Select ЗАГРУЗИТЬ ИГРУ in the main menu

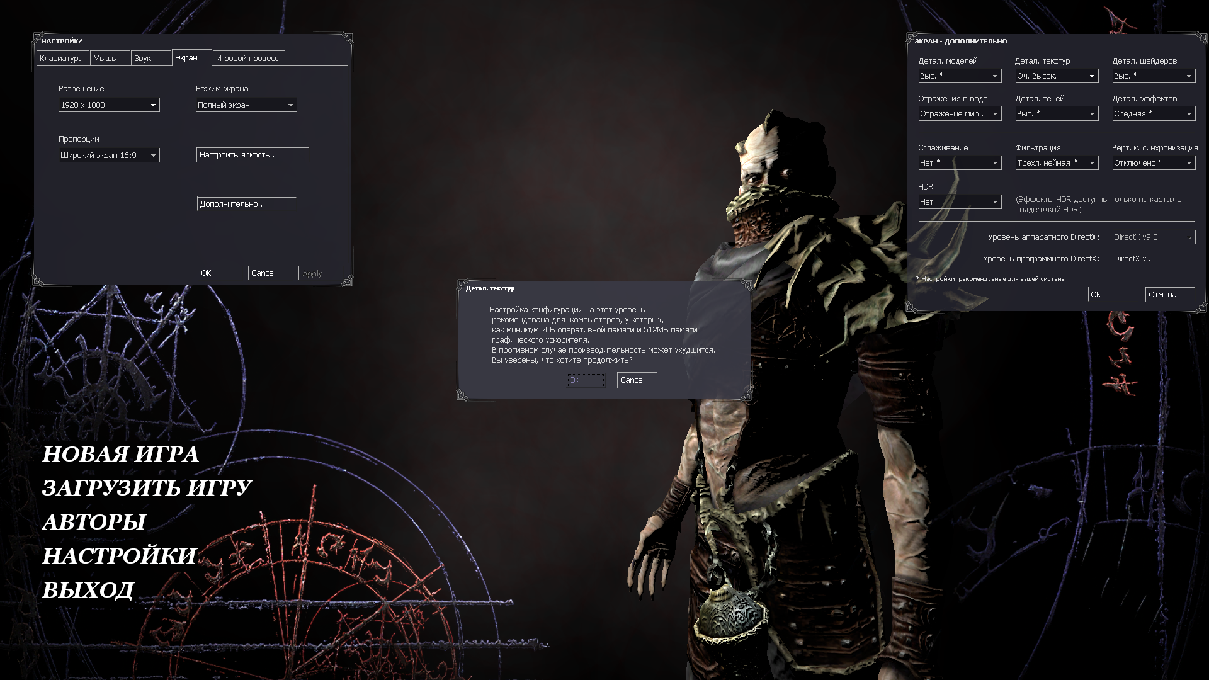pos(147,488)
